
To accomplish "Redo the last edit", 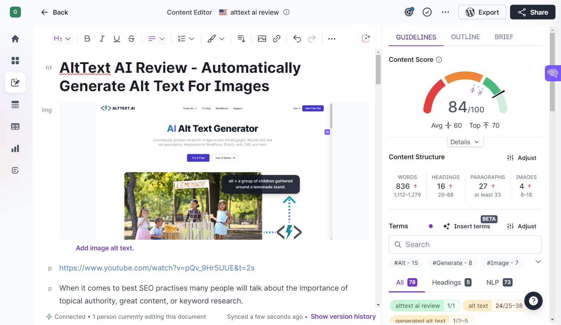I will click(x=312, y=38).
